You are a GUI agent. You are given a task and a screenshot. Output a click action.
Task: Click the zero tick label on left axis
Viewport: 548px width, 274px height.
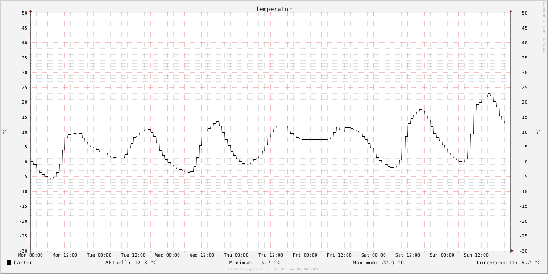tap(26, 162)
